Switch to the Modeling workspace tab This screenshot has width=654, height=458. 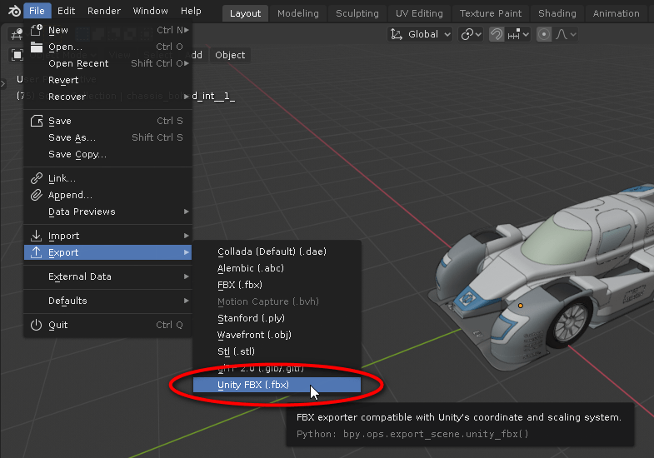[x=297, y=13]
